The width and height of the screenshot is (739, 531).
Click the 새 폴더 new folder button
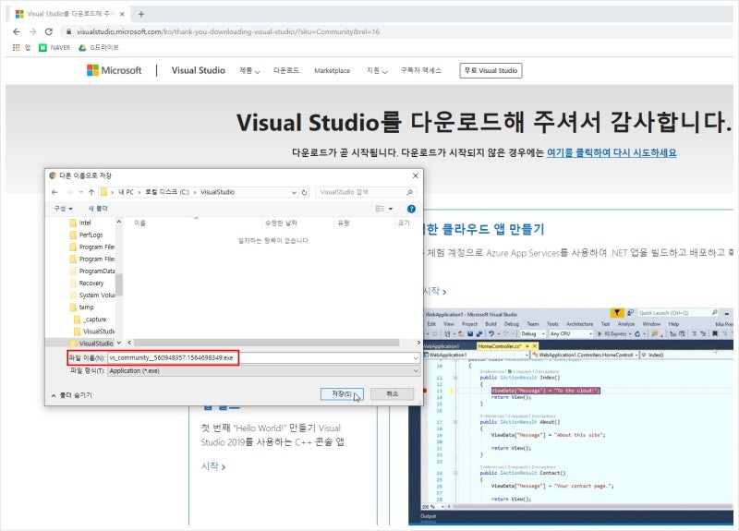click(x=98, y=209)
